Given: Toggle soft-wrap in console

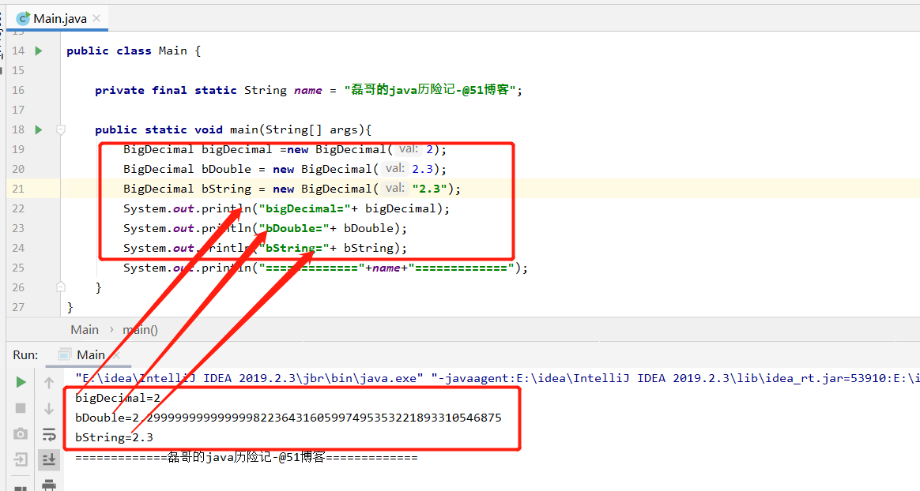Looking at the screenshot, I should 49,434.
